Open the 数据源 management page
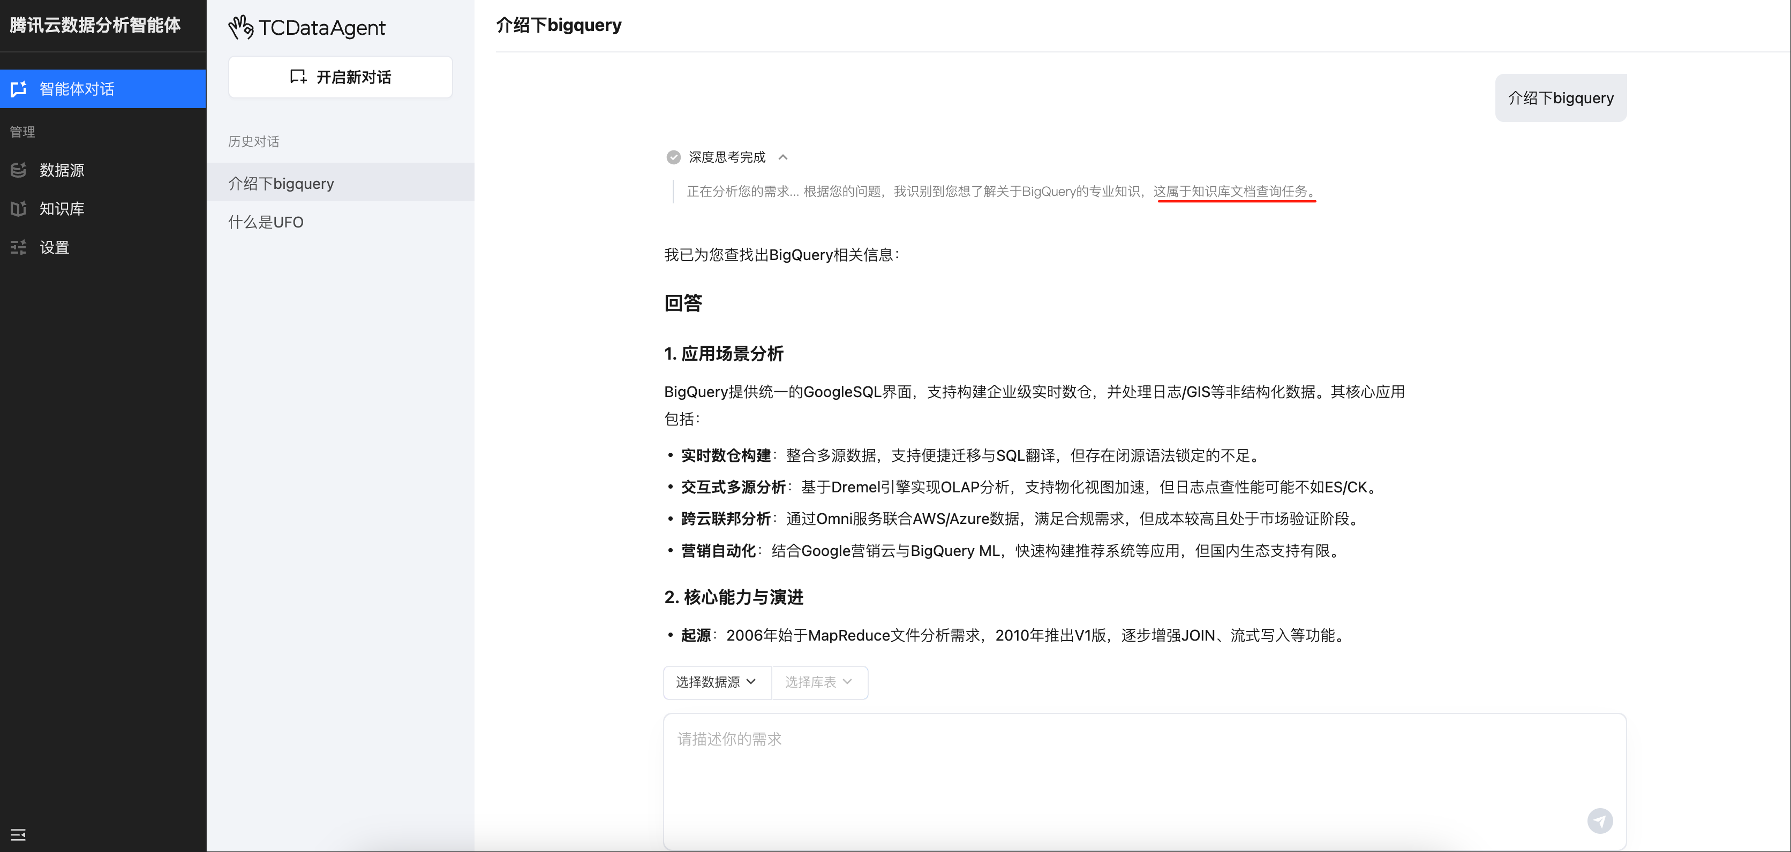This screenshot has height=852, width=1791. pyautogui.click(x=103, y=170)
